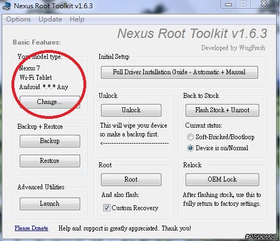
Task: Click Flash Stock + Unroot button
Action: coord(222,110)
